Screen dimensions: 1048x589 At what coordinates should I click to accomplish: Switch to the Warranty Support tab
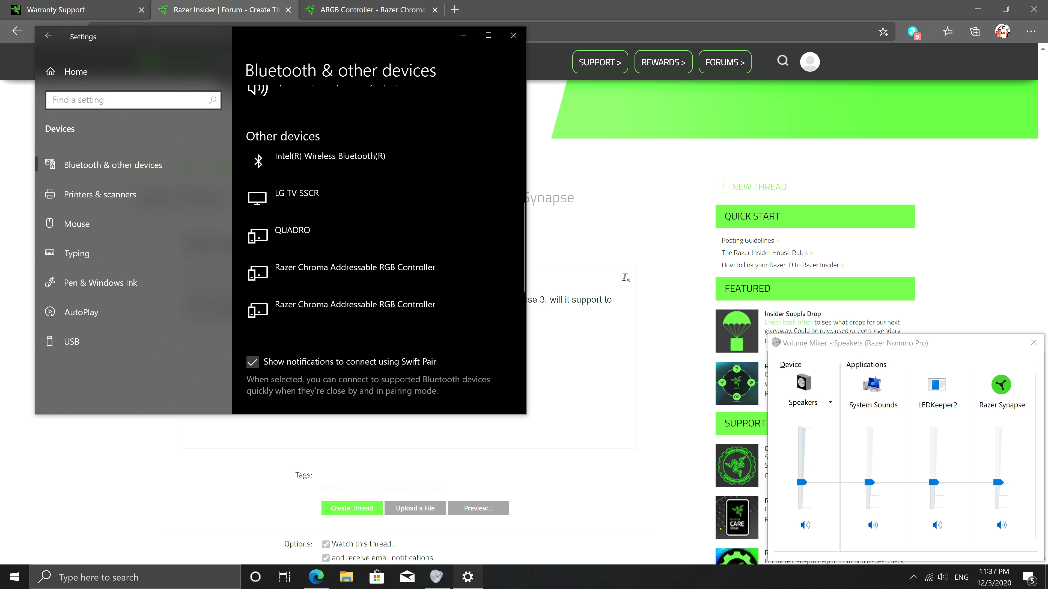pos(56,10)
